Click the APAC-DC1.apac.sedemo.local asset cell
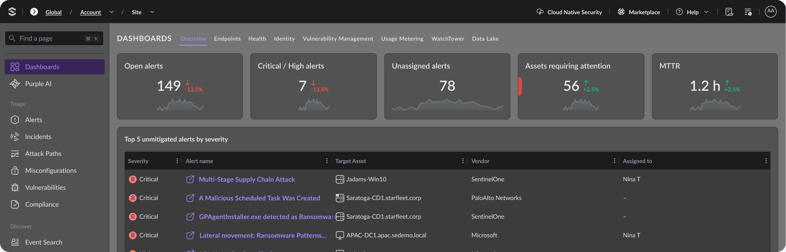 click(x=386, y=235)
